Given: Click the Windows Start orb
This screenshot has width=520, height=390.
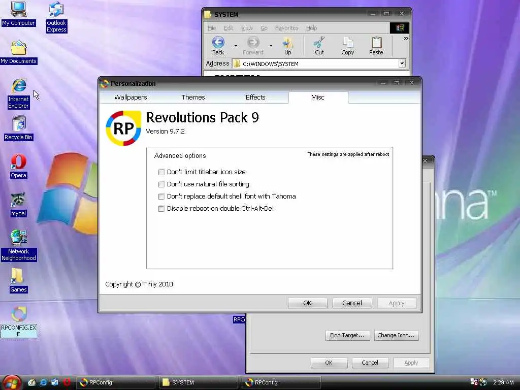Looking at the screenshot, I should (12, 382).
